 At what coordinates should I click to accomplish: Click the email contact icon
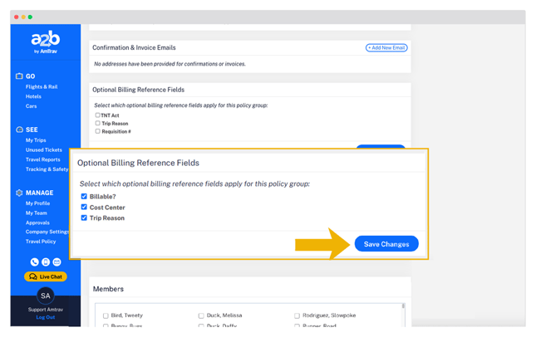(57, 262)
